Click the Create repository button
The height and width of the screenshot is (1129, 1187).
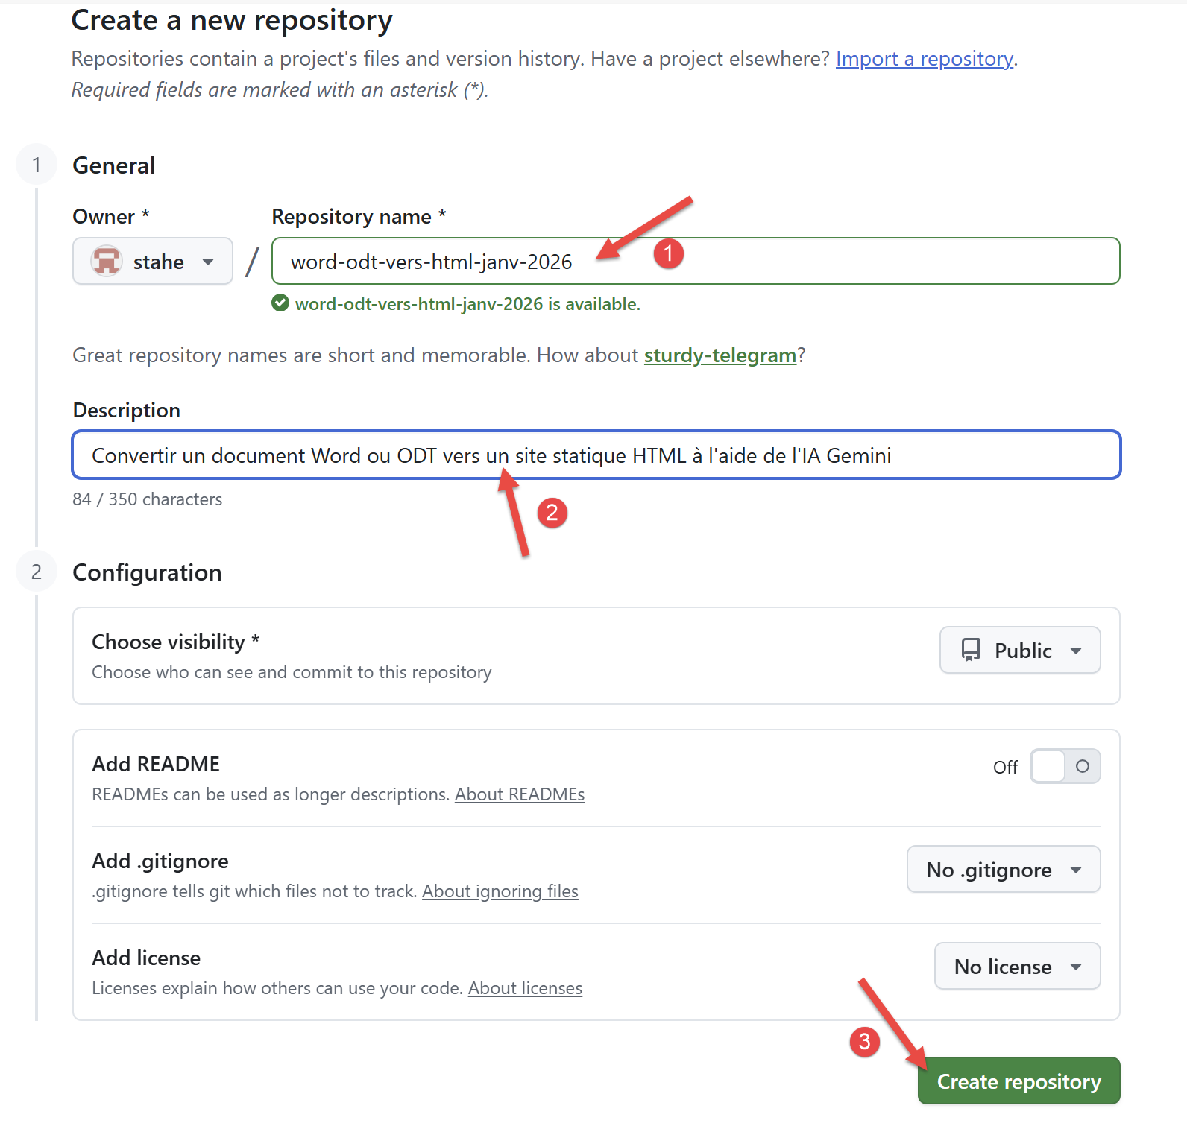coord(1018,1081)
